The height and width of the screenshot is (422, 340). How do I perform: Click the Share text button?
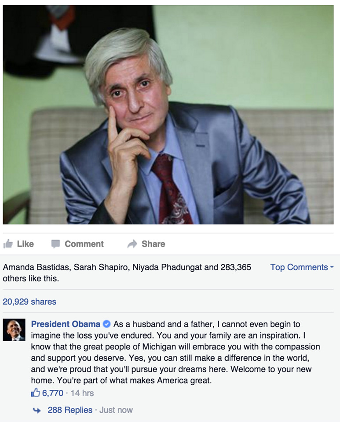coord(154,244)
